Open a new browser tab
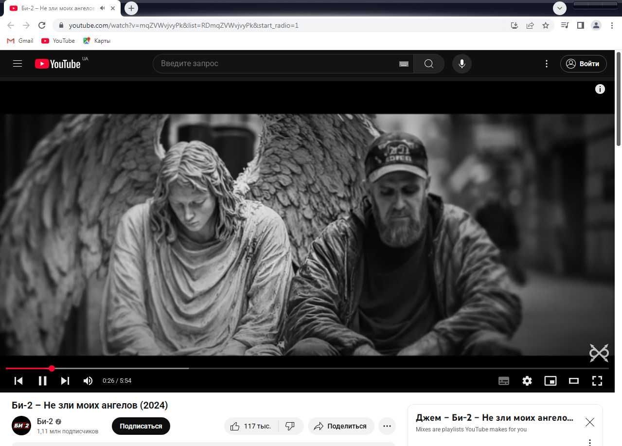This screenshot has height=446, width=622. pos(131,8)
